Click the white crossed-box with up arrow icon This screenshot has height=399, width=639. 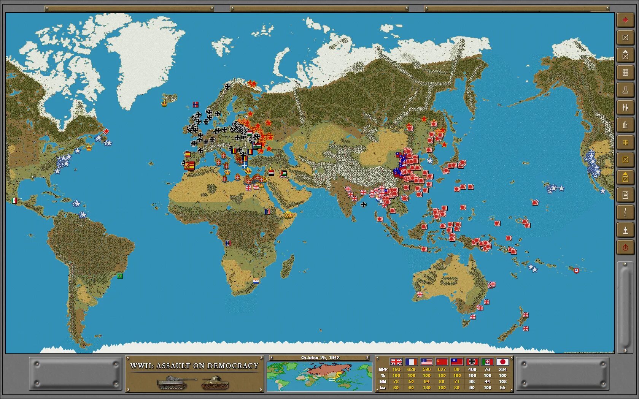pos(625,55)
